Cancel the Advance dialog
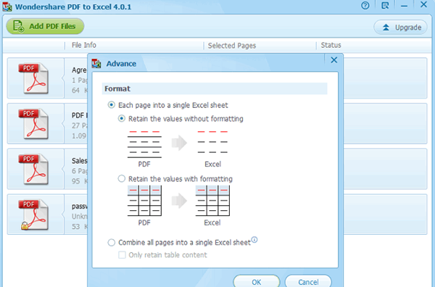This screenshot has height=287, width=435. pos(308,282)
